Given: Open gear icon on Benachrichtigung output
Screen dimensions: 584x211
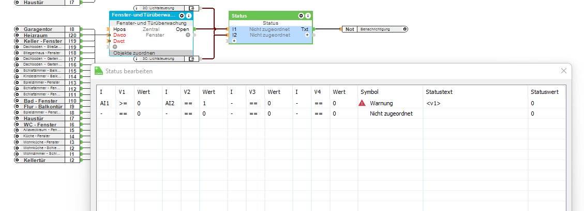Looking at the screenshot, I should tap(405, 29).
